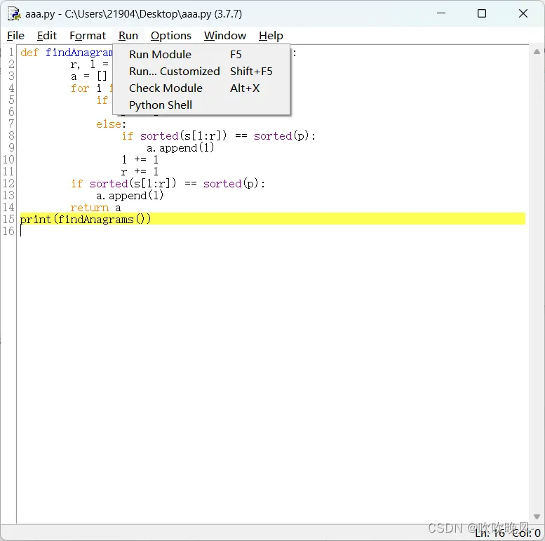Viewport: 545px width, 541px height.
Task: Click the Col: 0 status bar indicator
Action: tap(526, 533)
